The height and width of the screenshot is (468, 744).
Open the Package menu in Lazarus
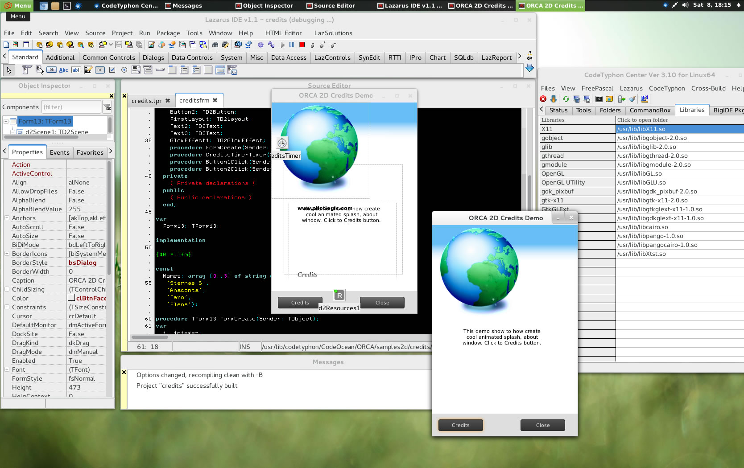tap(168, 33)
